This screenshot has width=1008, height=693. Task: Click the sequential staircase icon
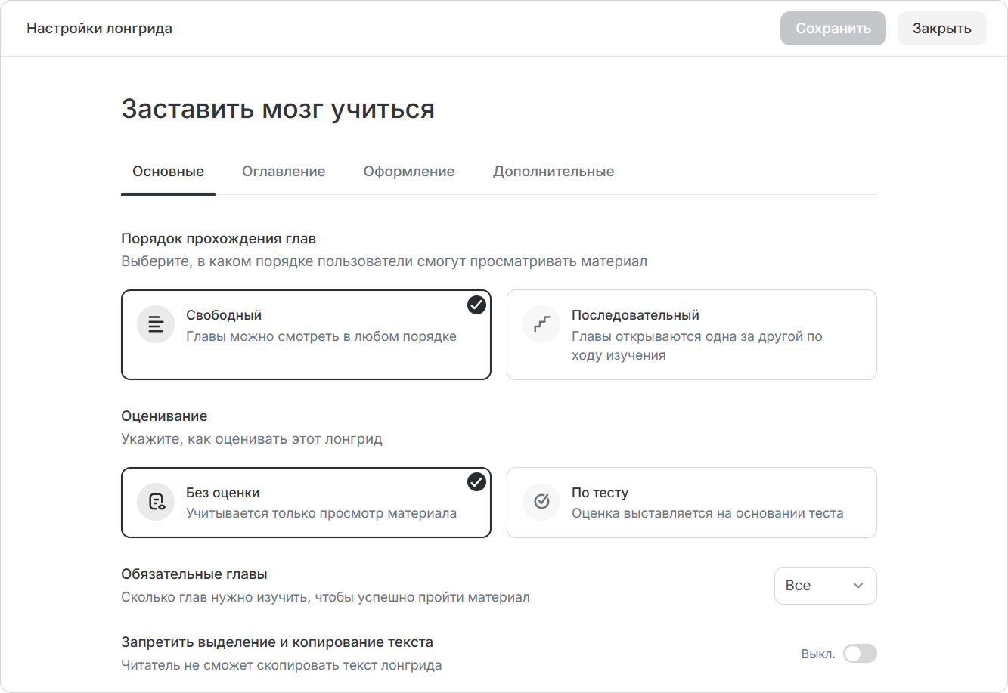point(541,324)
